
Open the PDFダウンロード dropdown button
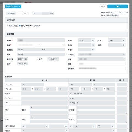tap(13, 6)
